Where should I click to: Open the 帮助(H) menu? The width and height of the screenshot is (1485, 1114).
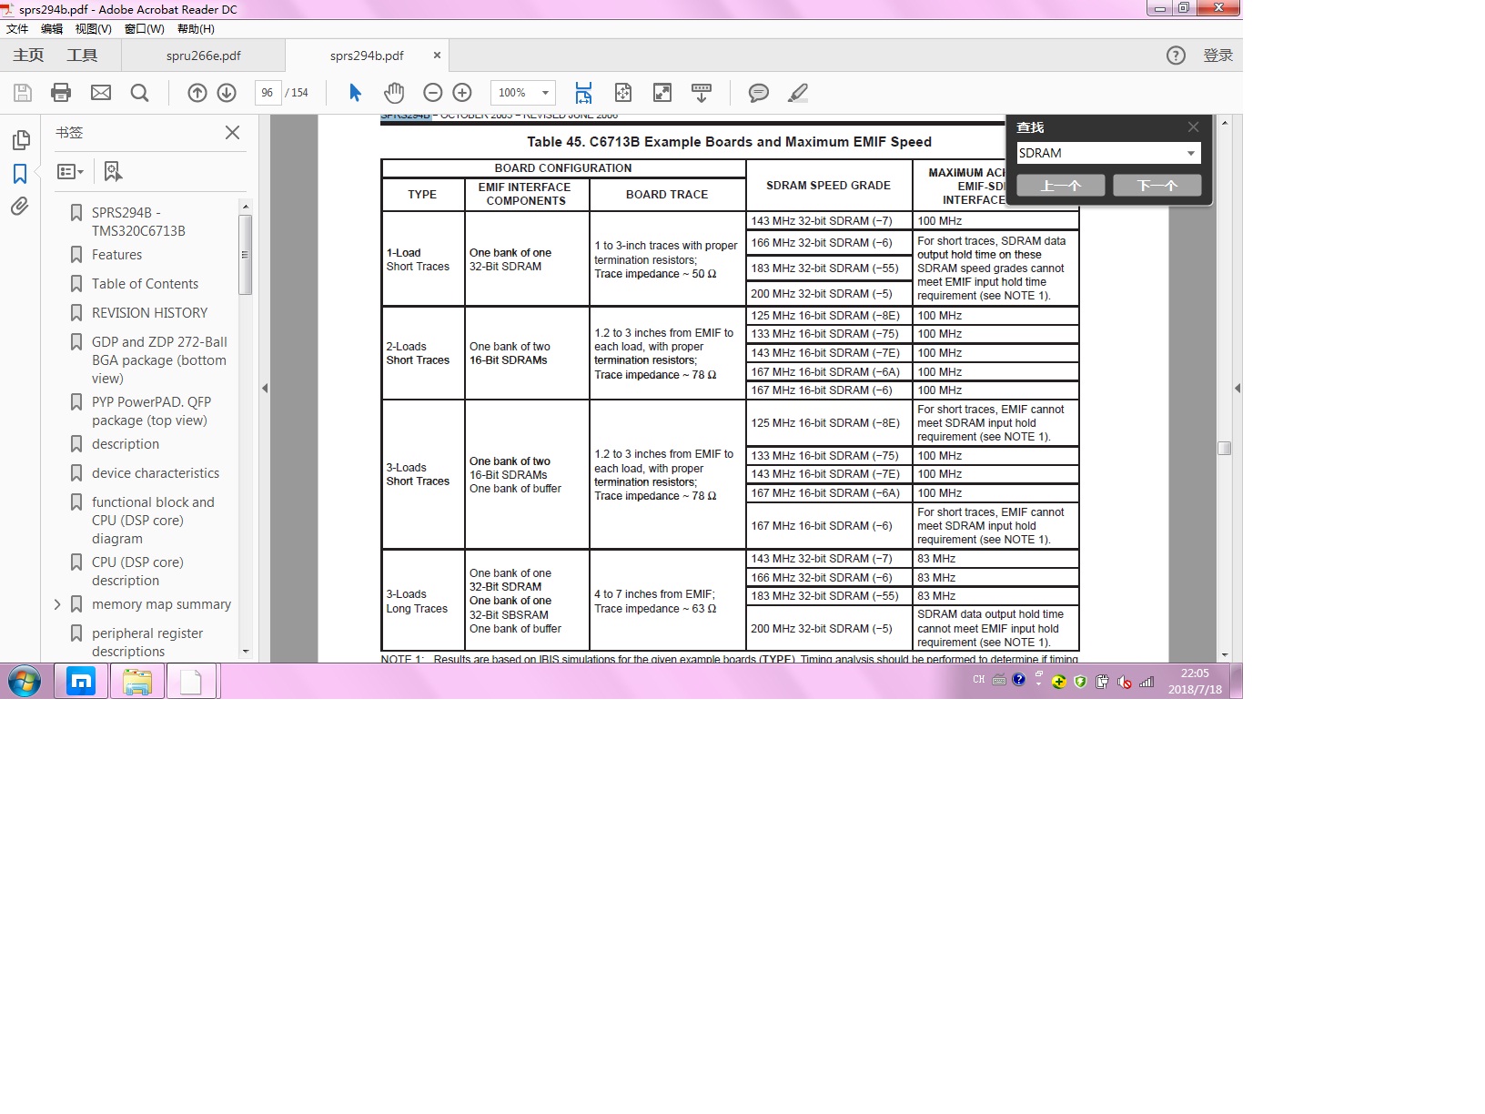coord(196,29)
